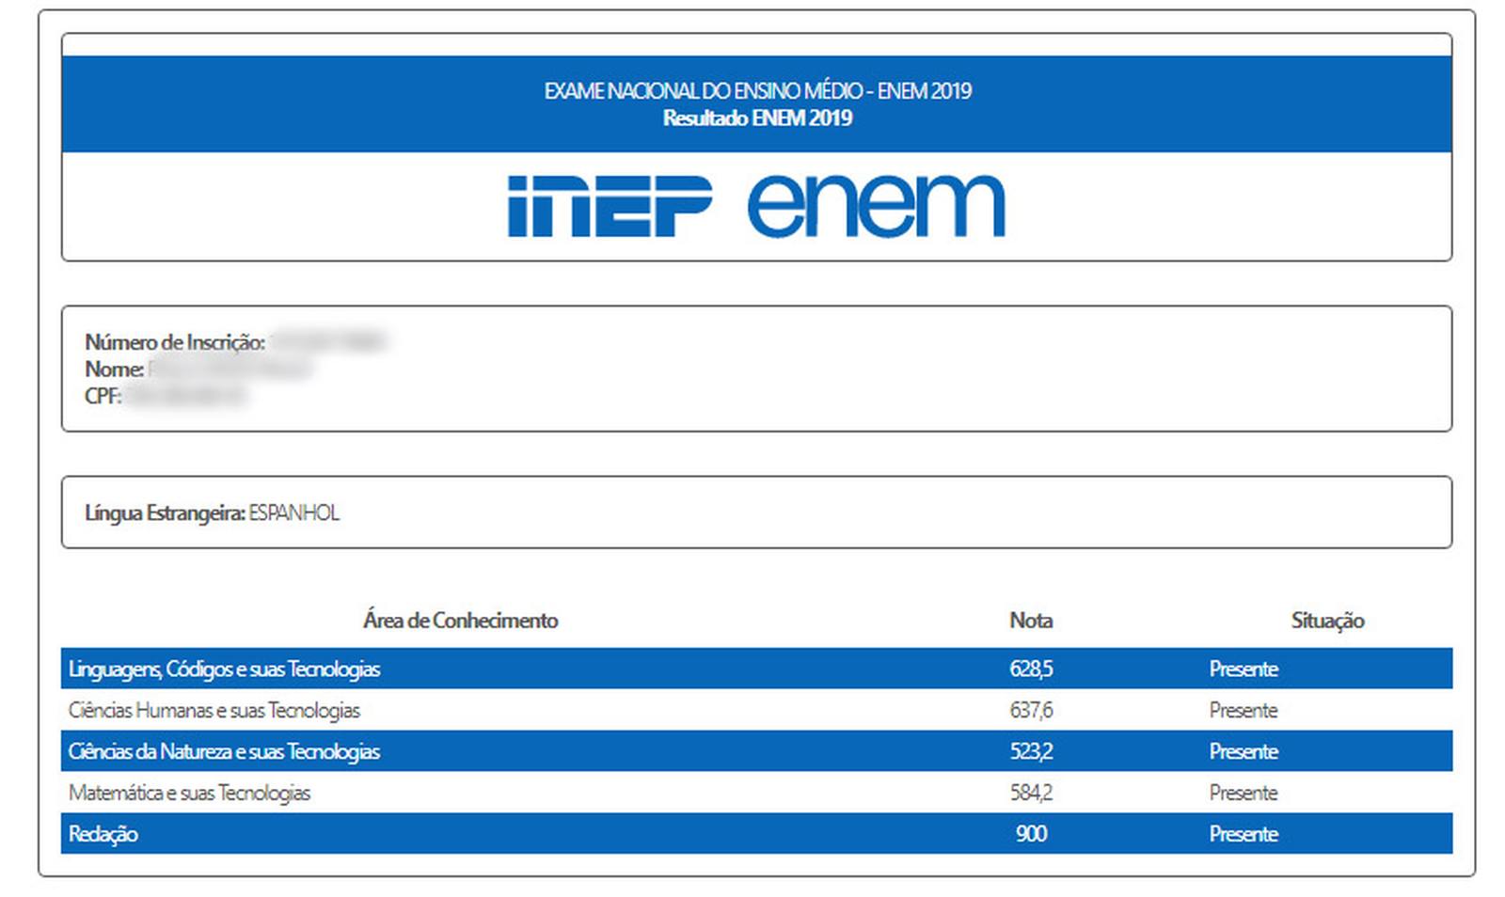Select the ESPANHOL language value

[x=294, y=513]
